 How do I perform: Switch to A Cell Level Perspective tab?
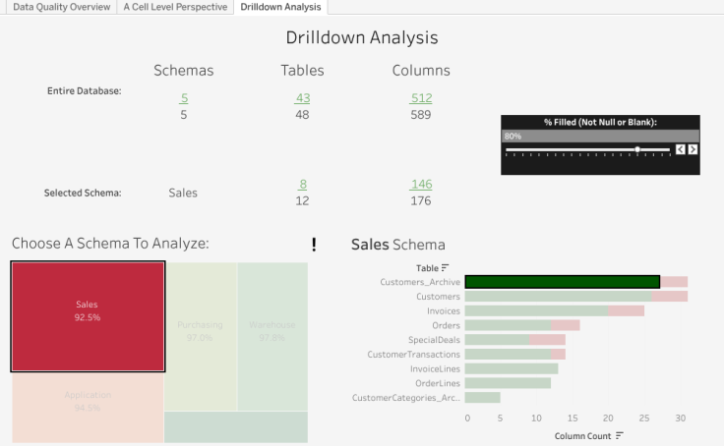click(175, 7)
